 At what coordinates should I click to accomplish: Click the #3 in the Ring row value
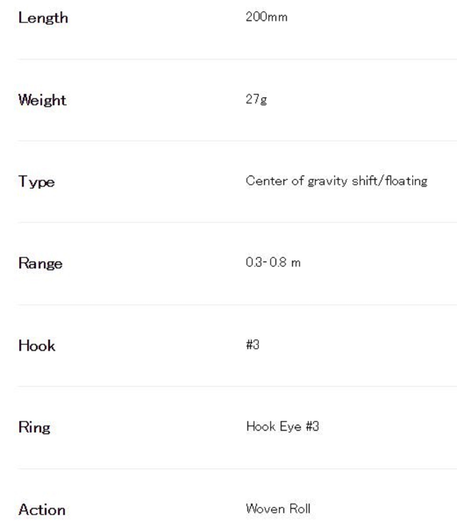coord(312,427)
